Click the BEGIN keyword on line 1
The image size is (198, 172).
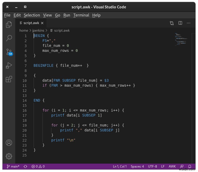pos(39,36)
